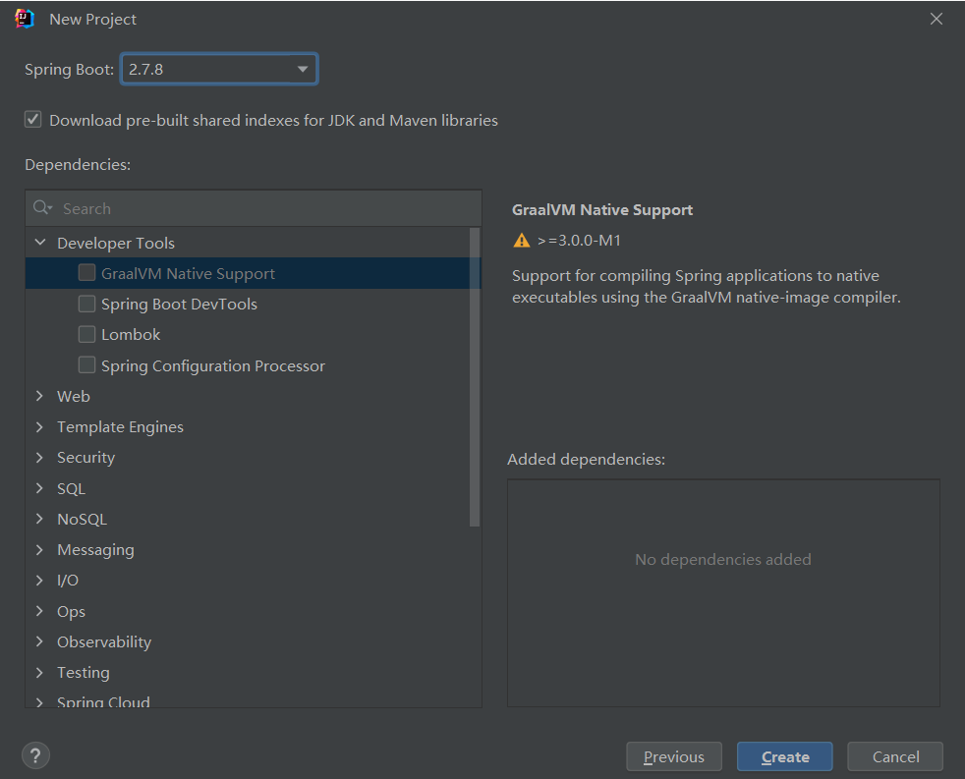Click the search magnifier icon

coord(42,208)
